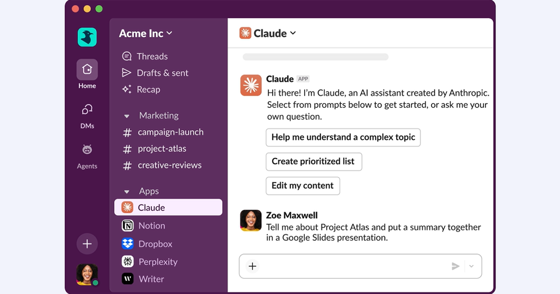
Task: Click the send message arrow icon
Action: pos(455,266)
